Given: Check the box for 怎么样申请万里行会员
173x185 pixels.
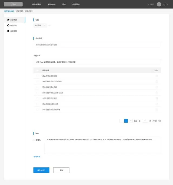Looking at the screenshot, I should pyautogui.click(x=38, y=104).
